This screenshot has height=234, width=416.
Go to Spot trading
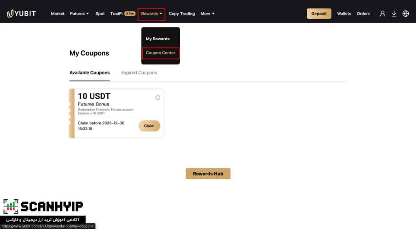(100, 13)
